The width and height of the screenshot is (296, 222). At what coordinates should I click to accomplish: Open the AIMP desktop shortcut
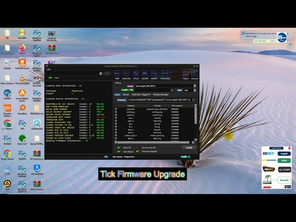point(7,185)
